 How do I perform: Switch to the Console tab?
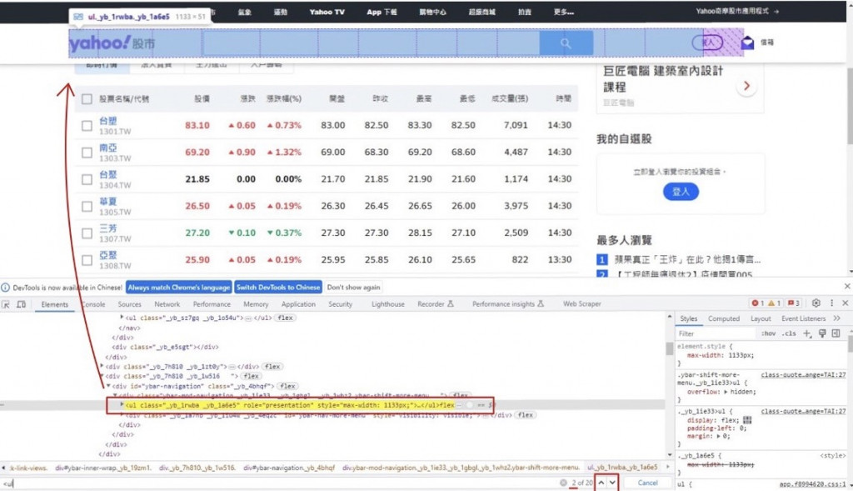93,304
